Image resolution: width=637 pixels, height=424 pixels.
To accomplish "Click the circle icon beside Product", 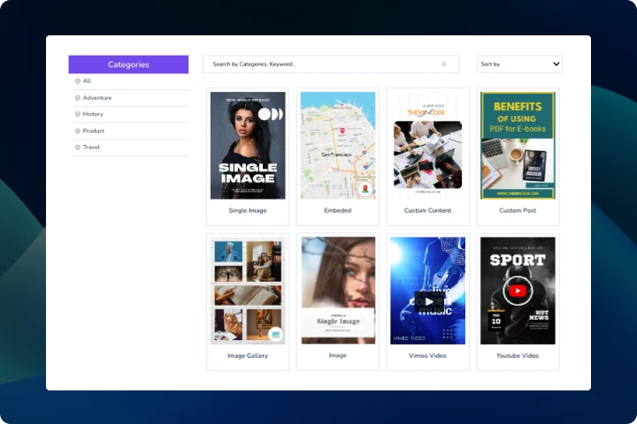I will [x=78, y=131].
